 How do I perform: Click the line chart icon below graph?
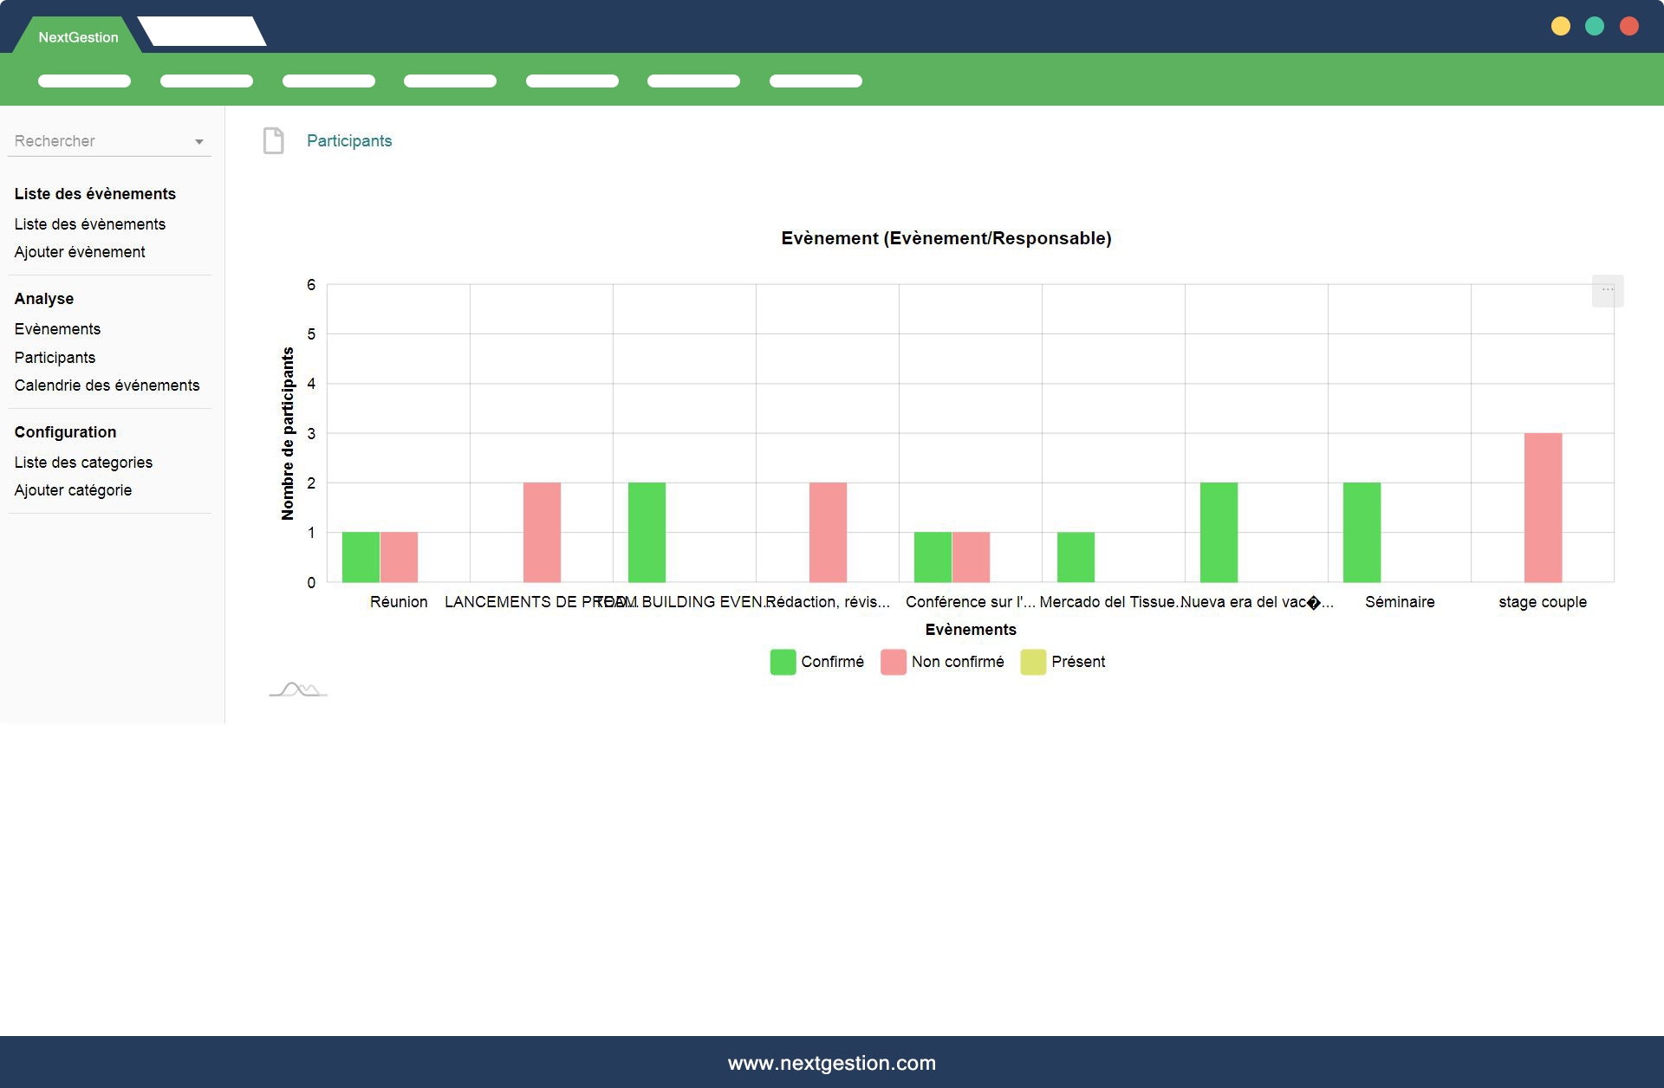[297, 690]
